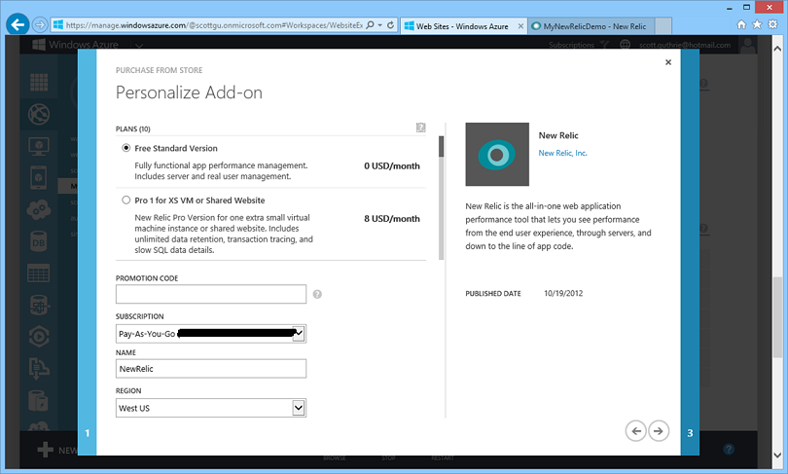Image resolution: width=788 pixels, height=474 pixels.
Task: Close the Web Sites - Windows Azure tab
Action: [520, 26]
